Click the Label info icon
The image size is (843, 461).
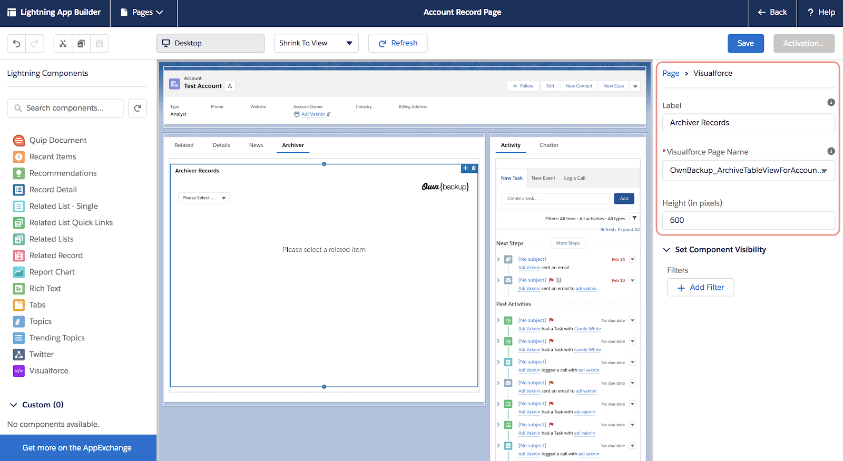pyautogui.click(x=831, y=102)
